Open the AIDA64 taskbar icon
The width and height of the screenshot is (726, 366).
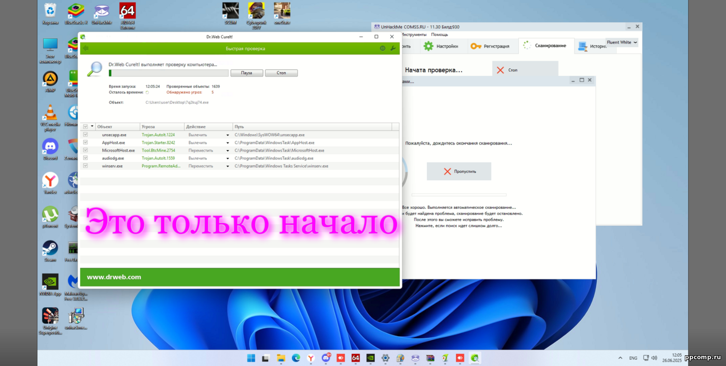point(355,358)
